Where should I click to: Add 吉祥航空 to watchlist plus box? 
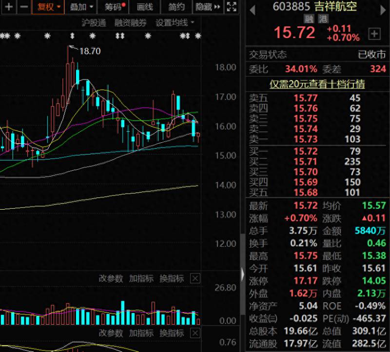click(x=374, y=34)
